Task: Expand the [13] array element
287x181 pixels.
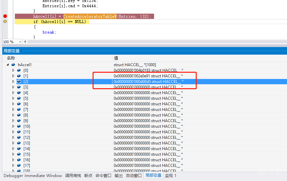Action: [13, 143]
